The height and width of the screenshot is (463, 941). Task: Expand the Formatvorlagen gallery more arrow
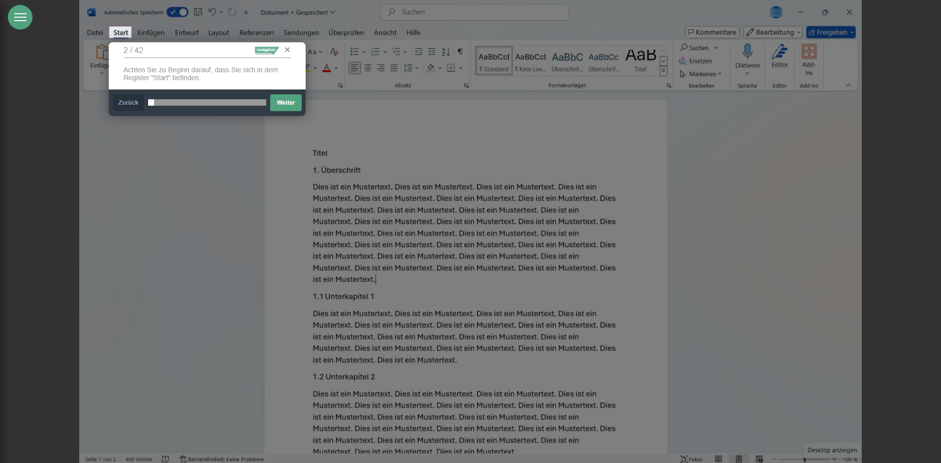(663, 71)
